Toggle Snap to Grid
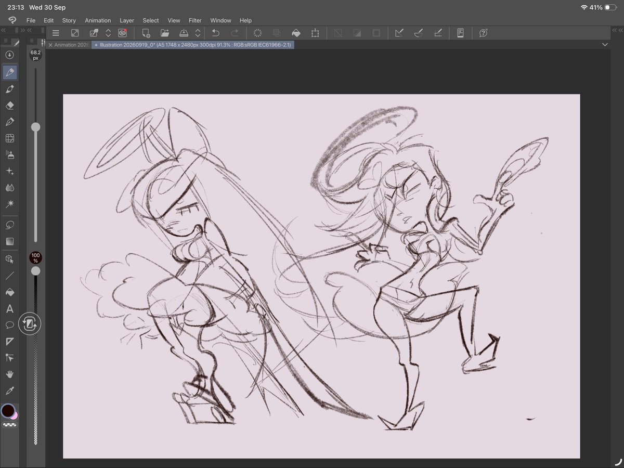The height and width of the screenshot is (468, 624). pyautogui.click(x=438, y=33)
